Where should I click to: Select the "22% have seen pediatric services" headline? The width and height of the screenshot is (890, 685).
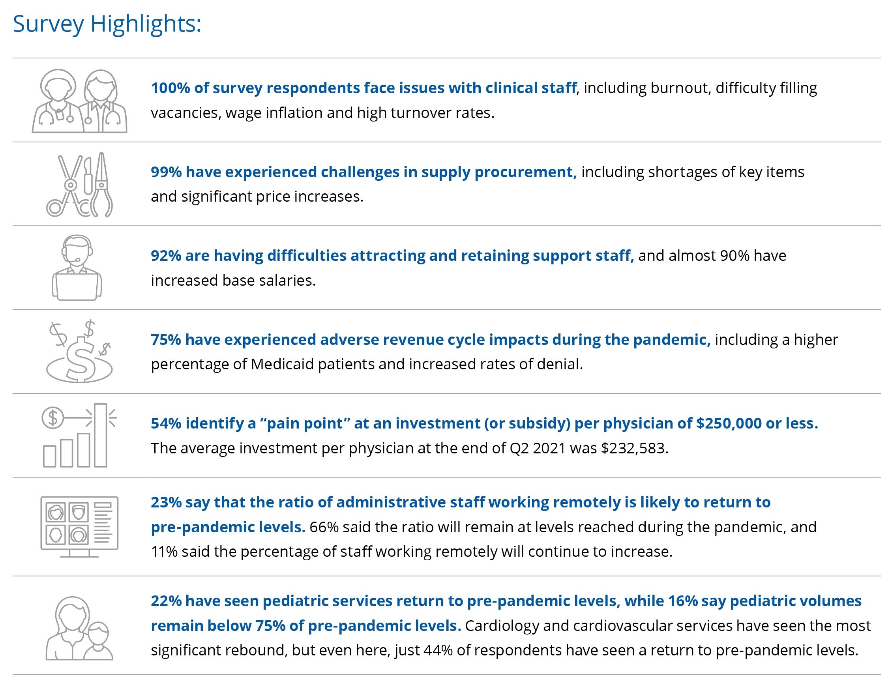click(506, 601)
